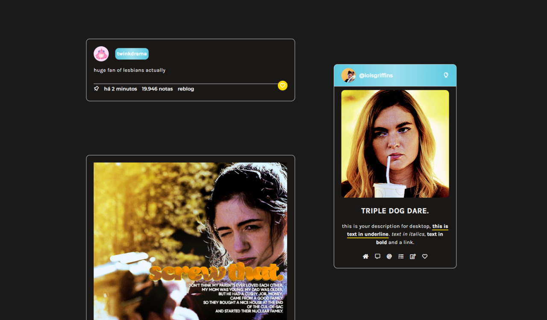Viewport: 547px width, 320px height.
Task: Open the blonde woman sidebar image
Action: (395, 144)
